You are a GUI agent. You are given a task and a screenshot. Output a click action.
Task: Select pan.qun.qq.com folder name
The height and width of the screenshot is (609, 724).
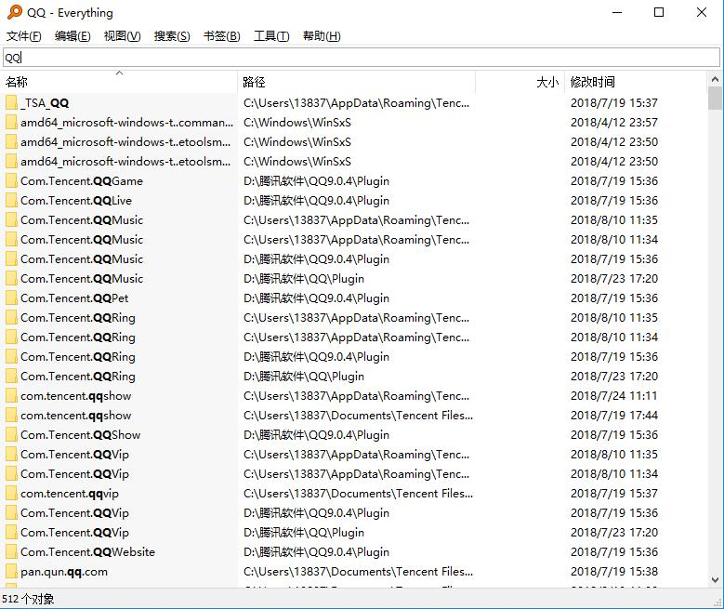(x=64, y=572)
